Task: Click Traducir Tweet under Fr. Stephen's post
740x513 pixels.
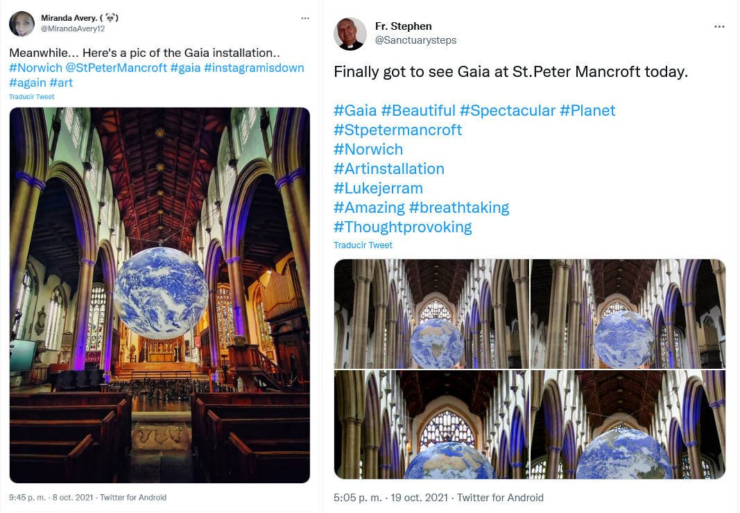Action: click(x=363, y=245)
